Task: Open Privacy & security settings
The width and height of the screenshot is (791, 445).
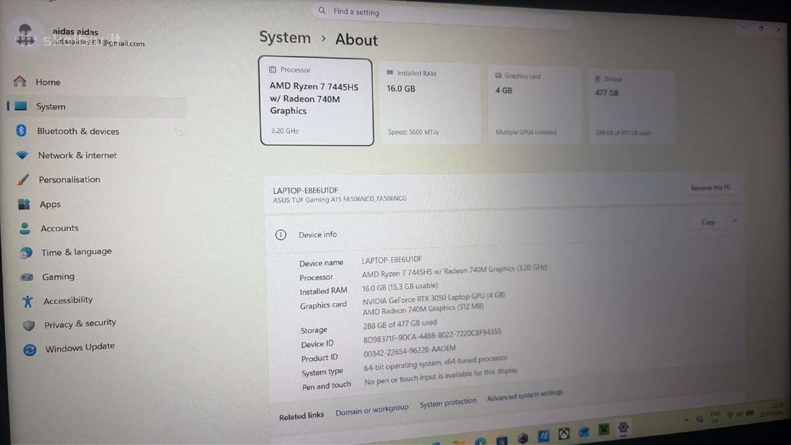Action: point(80,324)
